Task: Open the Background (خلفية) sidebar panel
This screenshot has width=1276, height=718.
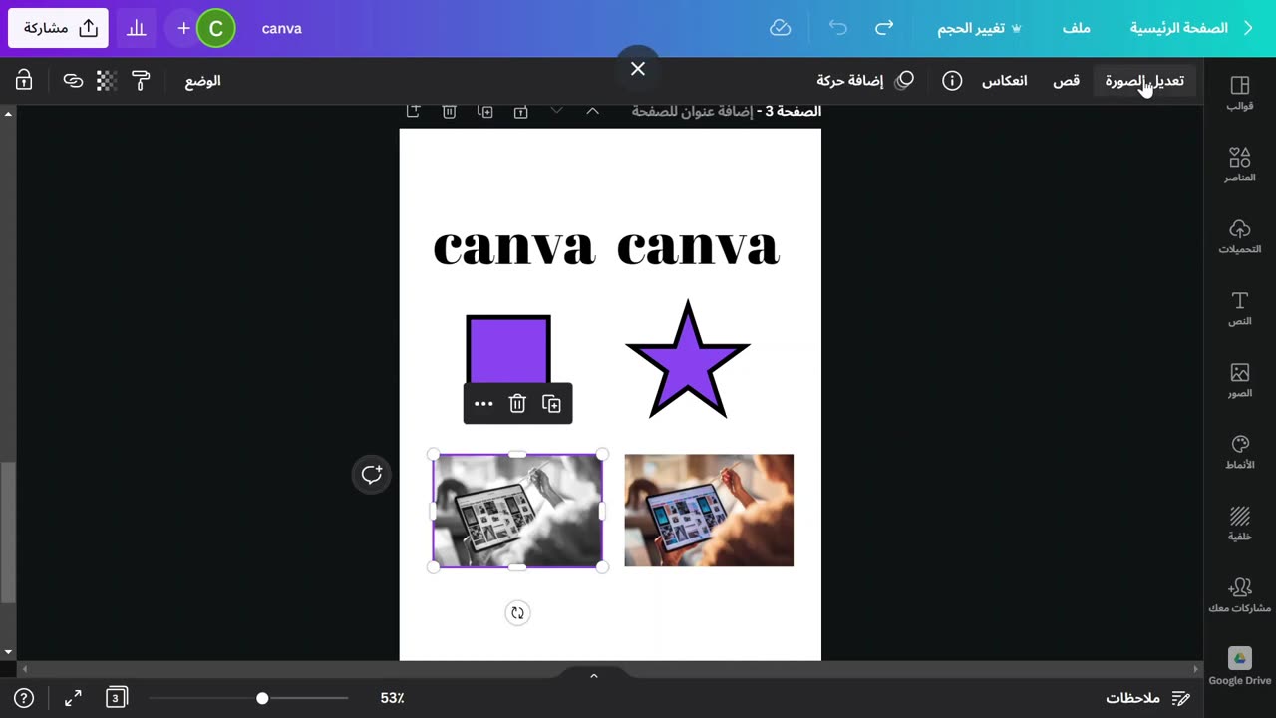Action: click(x=1239, y=524)
